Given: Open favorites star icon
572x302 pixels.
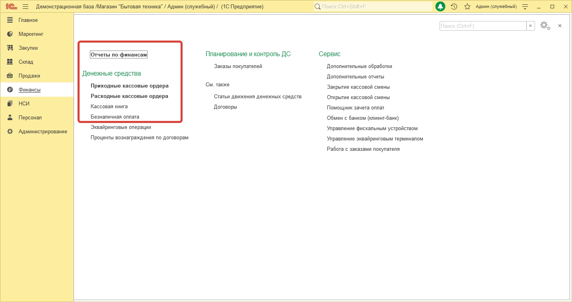Looking at the screenshot, I should [x=467, y=7].
